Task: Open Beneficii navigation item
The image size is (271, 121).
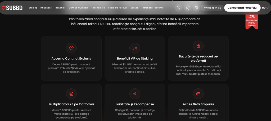Action: 60,8
